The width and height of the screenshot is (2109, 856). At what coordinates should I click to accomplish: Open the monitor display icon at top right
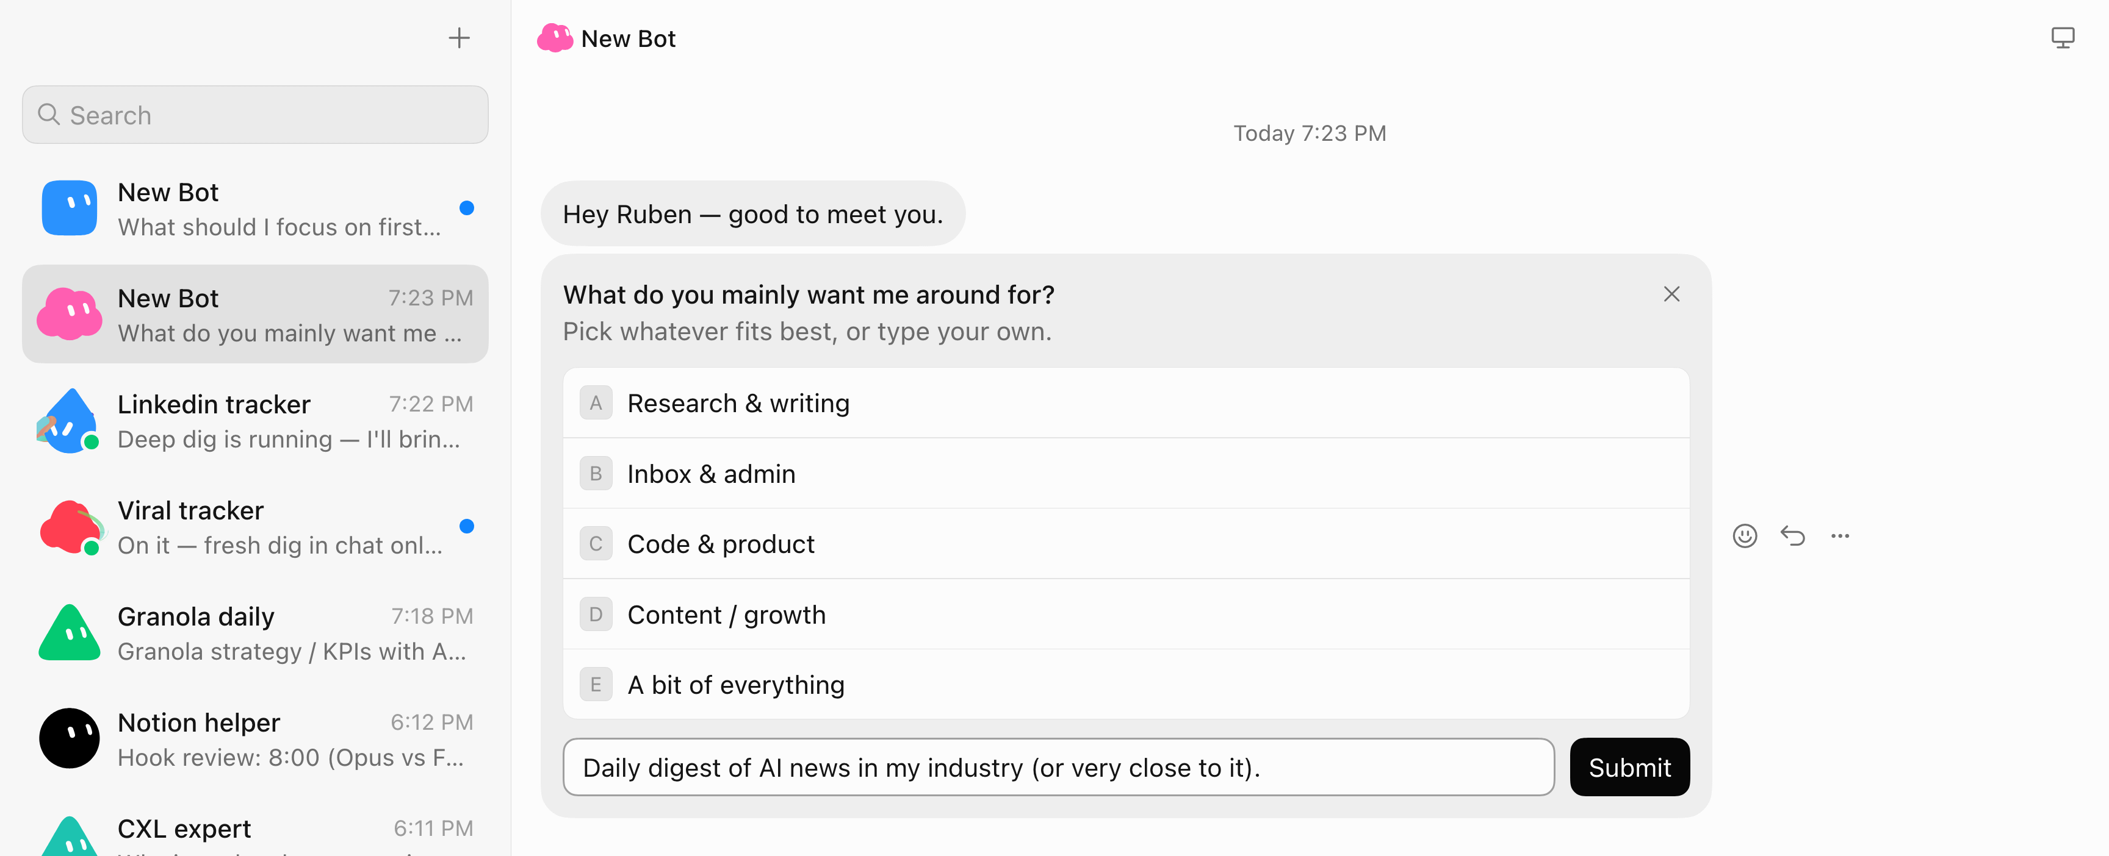click(x=2063, y=38)
